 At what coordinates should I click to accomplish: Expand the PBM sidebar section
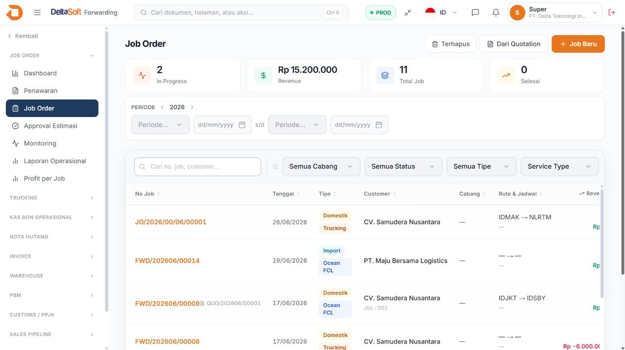point(52,295)
